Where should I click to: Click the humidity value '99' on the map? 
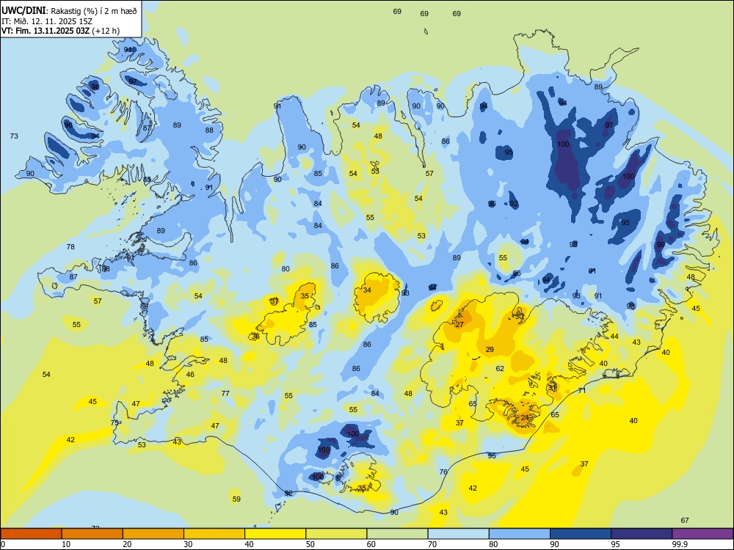[661, 245]
